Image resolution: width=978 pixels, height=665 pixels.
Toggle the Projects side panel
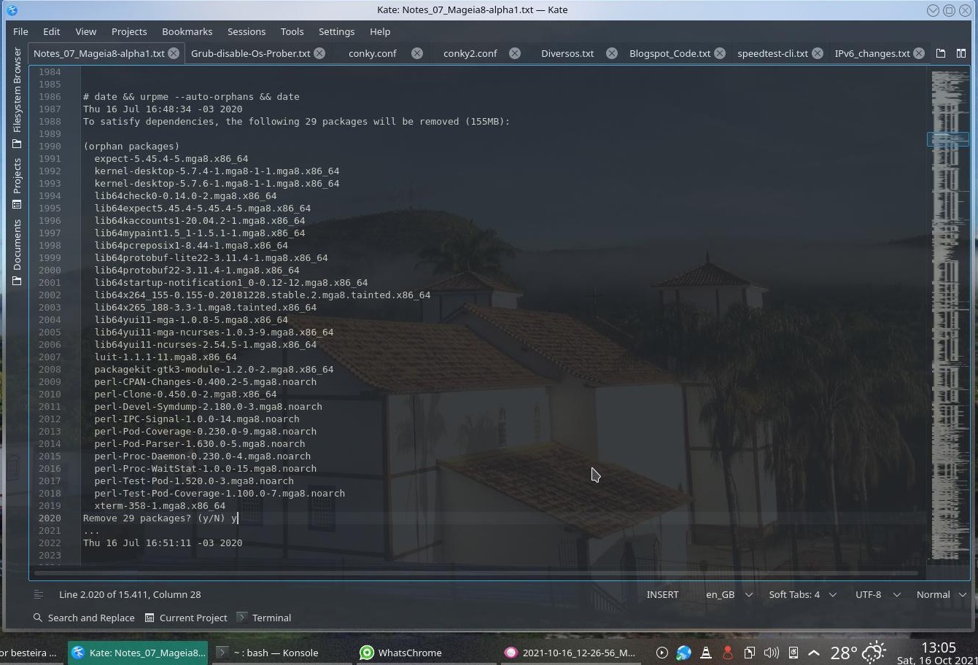pos(17,184)
